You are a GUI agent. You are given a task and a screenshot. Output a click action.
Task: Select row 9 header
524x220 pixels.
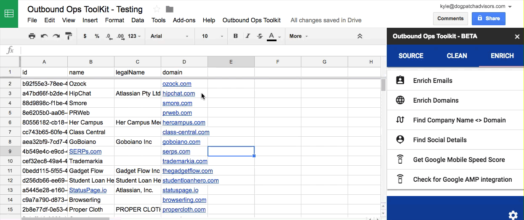pos(10,151)
